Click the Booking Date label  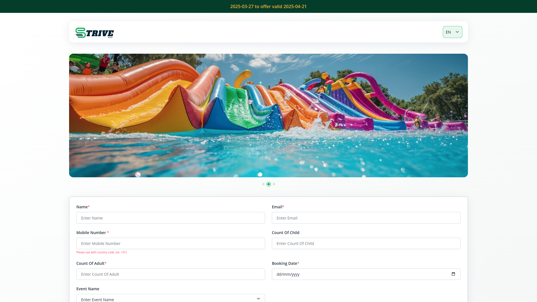pyautogui.click(x=284, y=263)
